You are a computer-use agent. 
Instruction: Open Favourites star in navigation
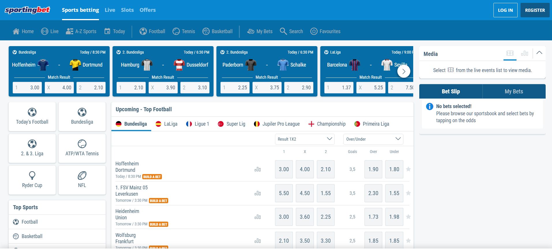pos(314,31)
